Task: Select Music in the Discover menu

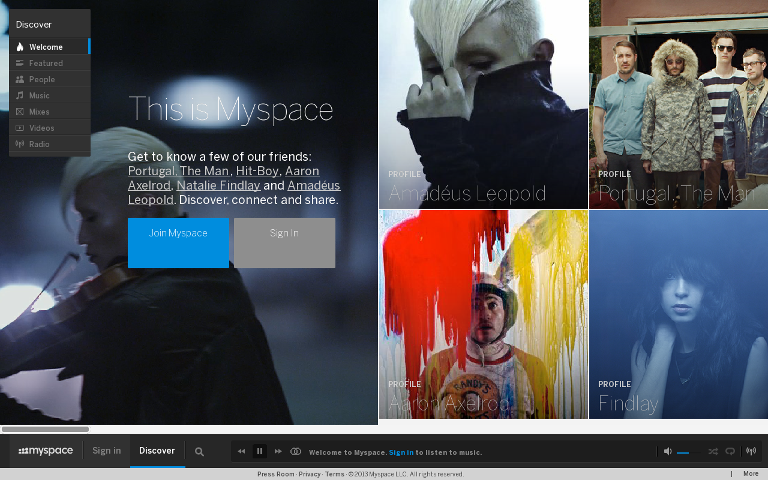Action: pyautogui.click(x=50, y=95)
